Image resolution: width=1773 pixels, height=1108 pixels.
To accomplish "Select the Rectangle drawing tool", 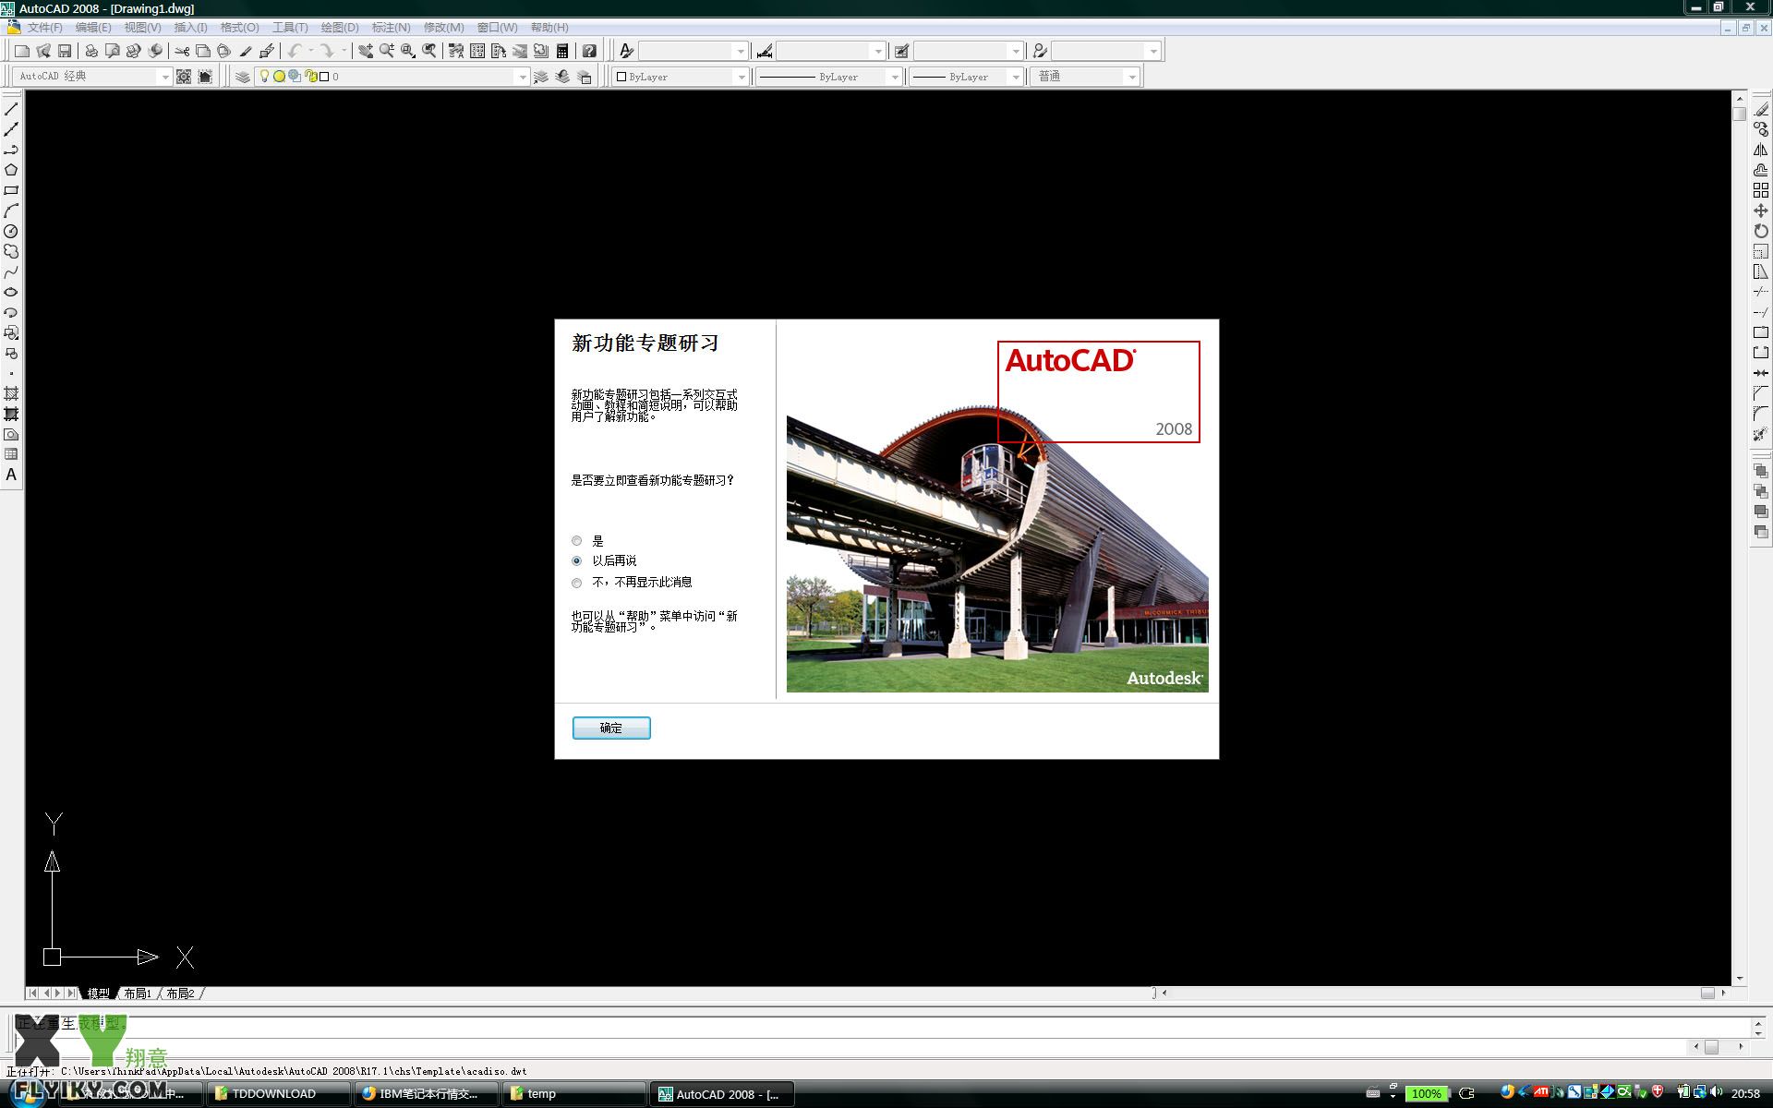I will (11, 190).
